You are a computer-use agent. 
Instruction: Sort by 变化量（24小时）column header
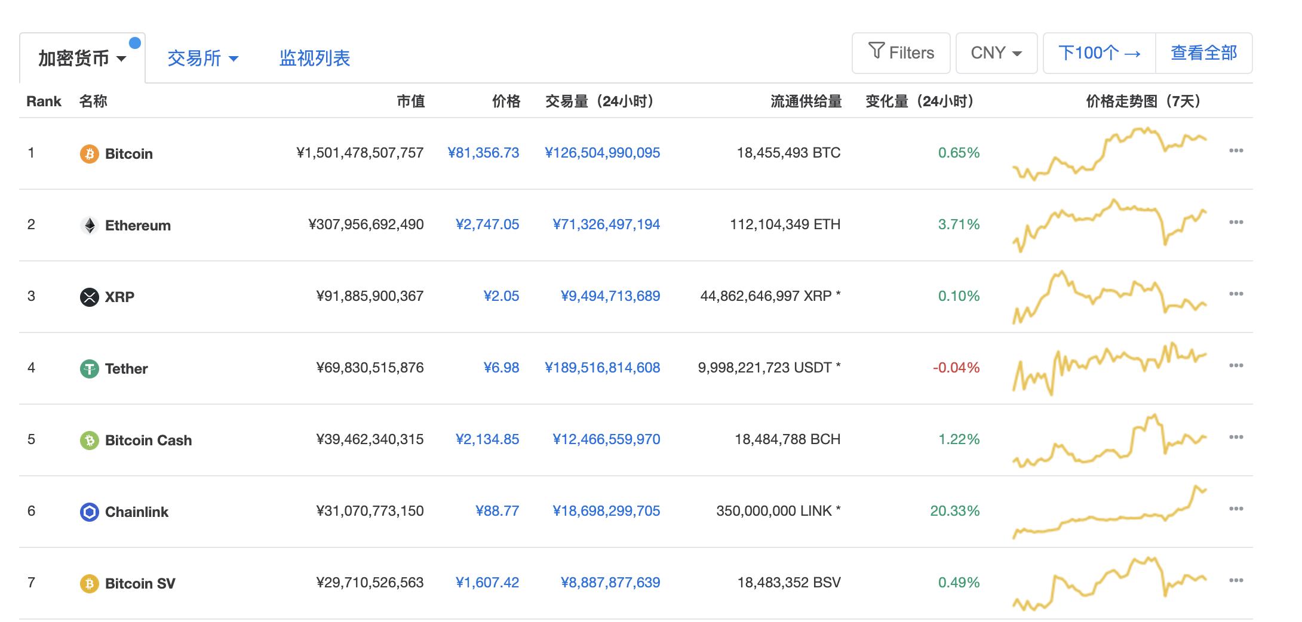point(920,101)
